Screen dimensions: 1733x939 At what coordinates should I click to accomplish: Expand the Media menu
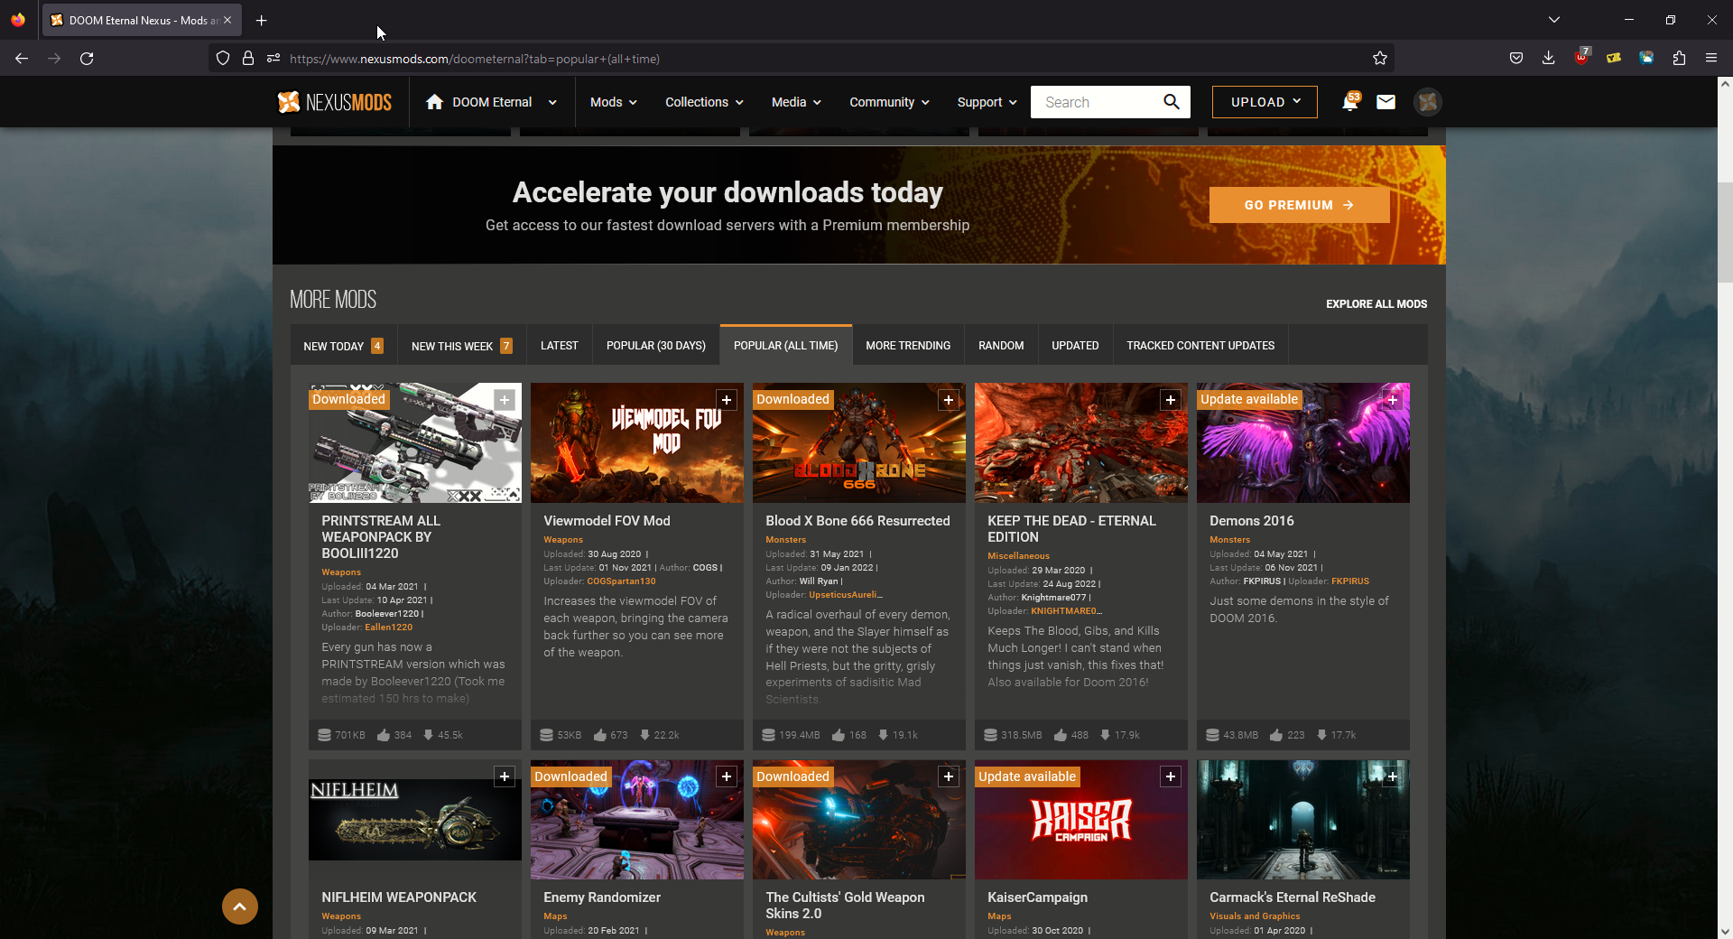pyautogui.click(x=796, y=102)
